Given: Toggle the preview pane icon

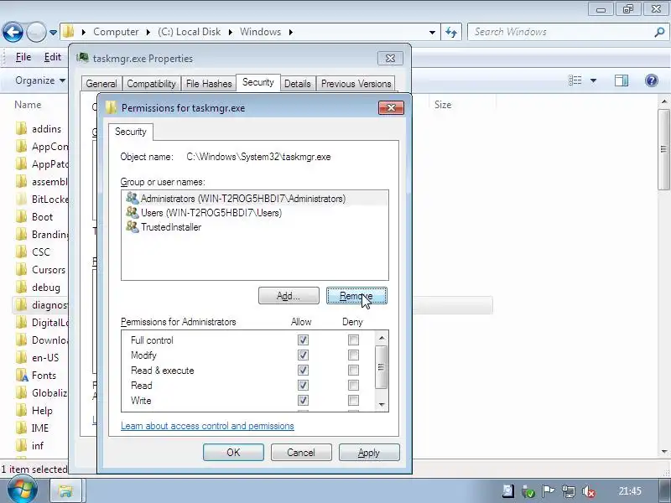Looking at the screenshot, I should click(622, 80).
